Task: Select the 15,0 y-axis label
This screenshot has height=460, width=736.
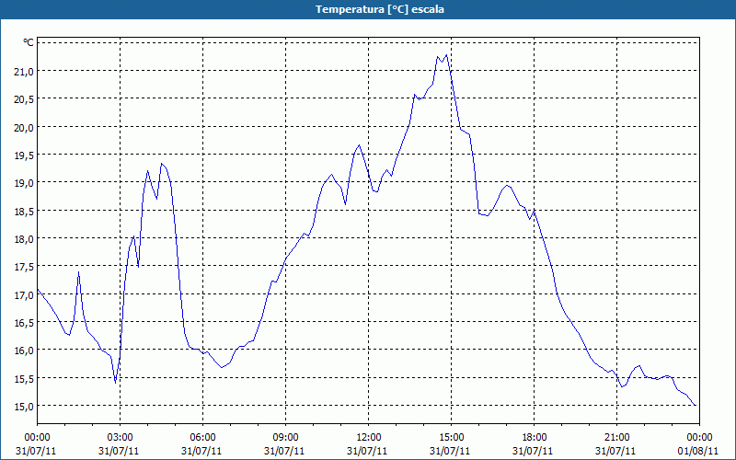Action: (24, 406)
